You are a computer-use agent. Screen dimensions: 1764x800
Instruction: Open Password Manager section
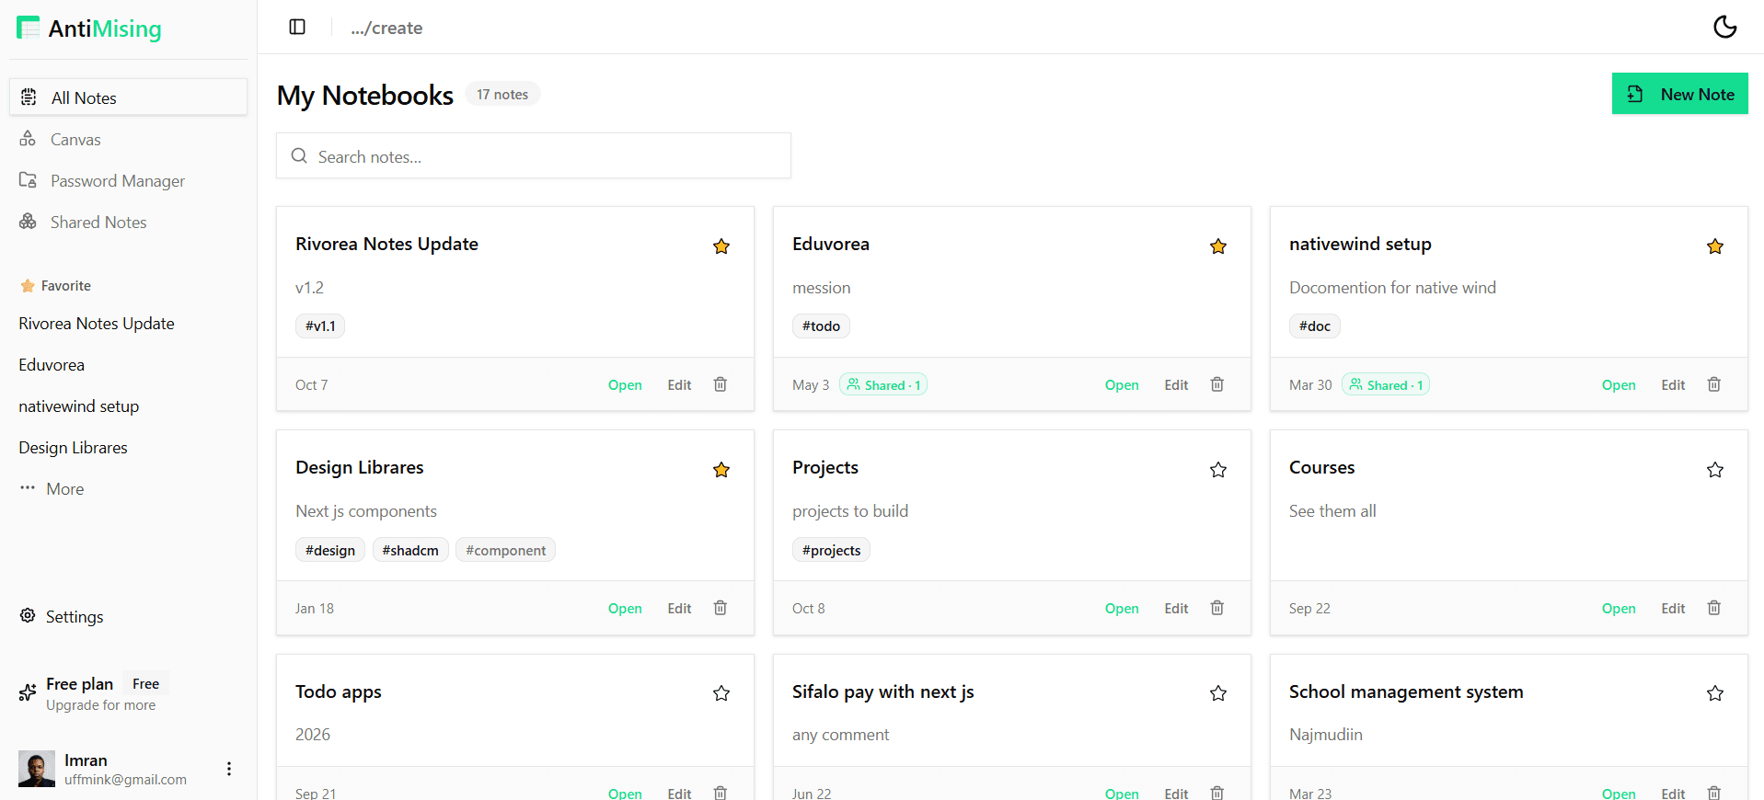tap(128, 181)
